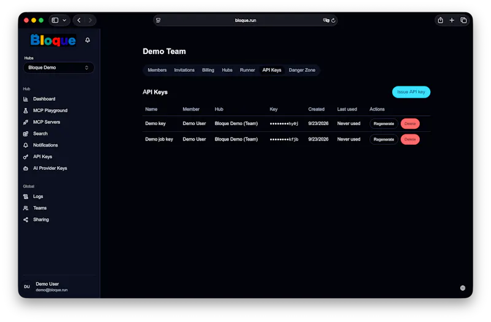Delete the Demo job key
Viewport: 491px width, 322px height.
410,139
